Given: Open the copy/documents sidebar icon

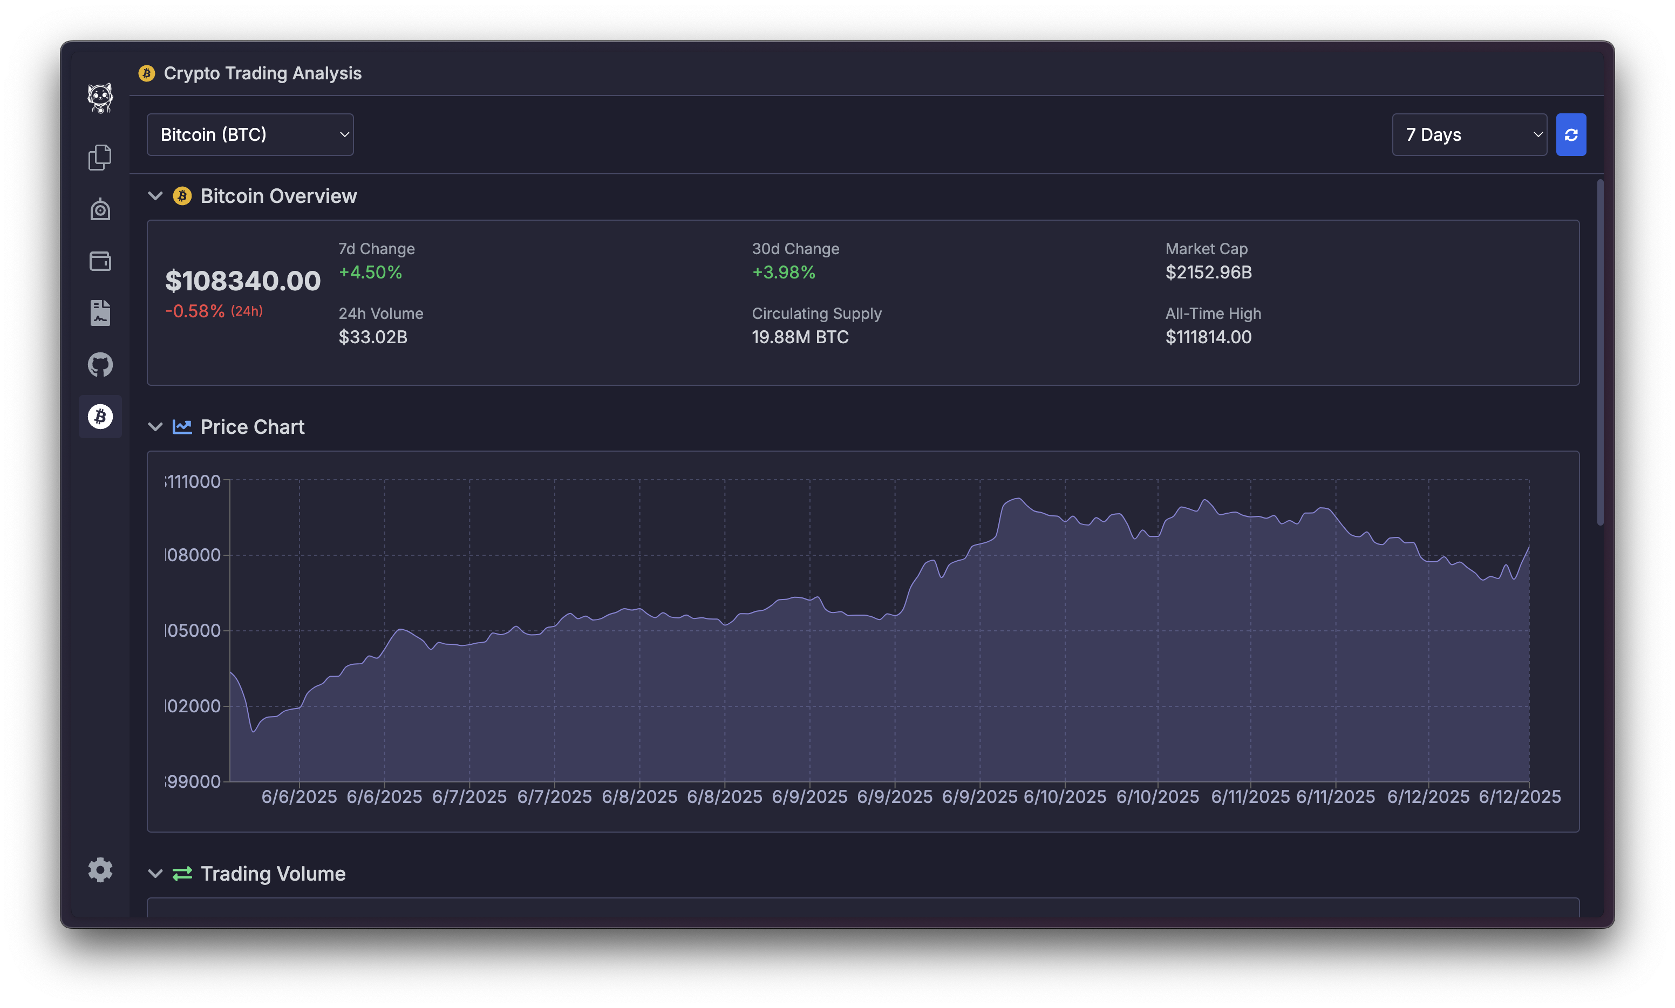Looking at the screenshot, I should click(100, 158).
